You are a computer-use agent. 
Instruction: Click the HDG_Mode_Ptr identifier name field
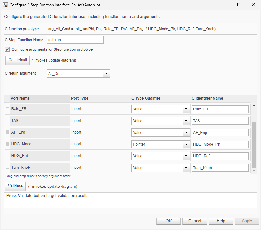pyautogui.click(x=220, y=144)
